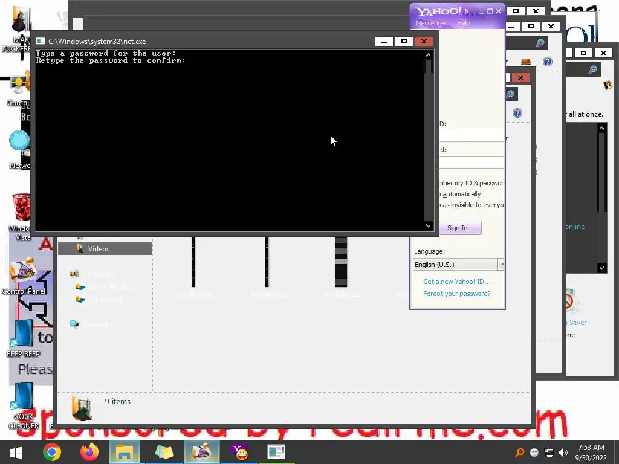Open the red Recycle Bin desktop icon

21,216
